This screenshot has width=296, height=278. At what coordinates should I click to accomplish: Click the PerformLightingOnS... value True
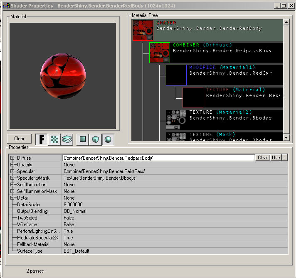[x=68, y=231]
